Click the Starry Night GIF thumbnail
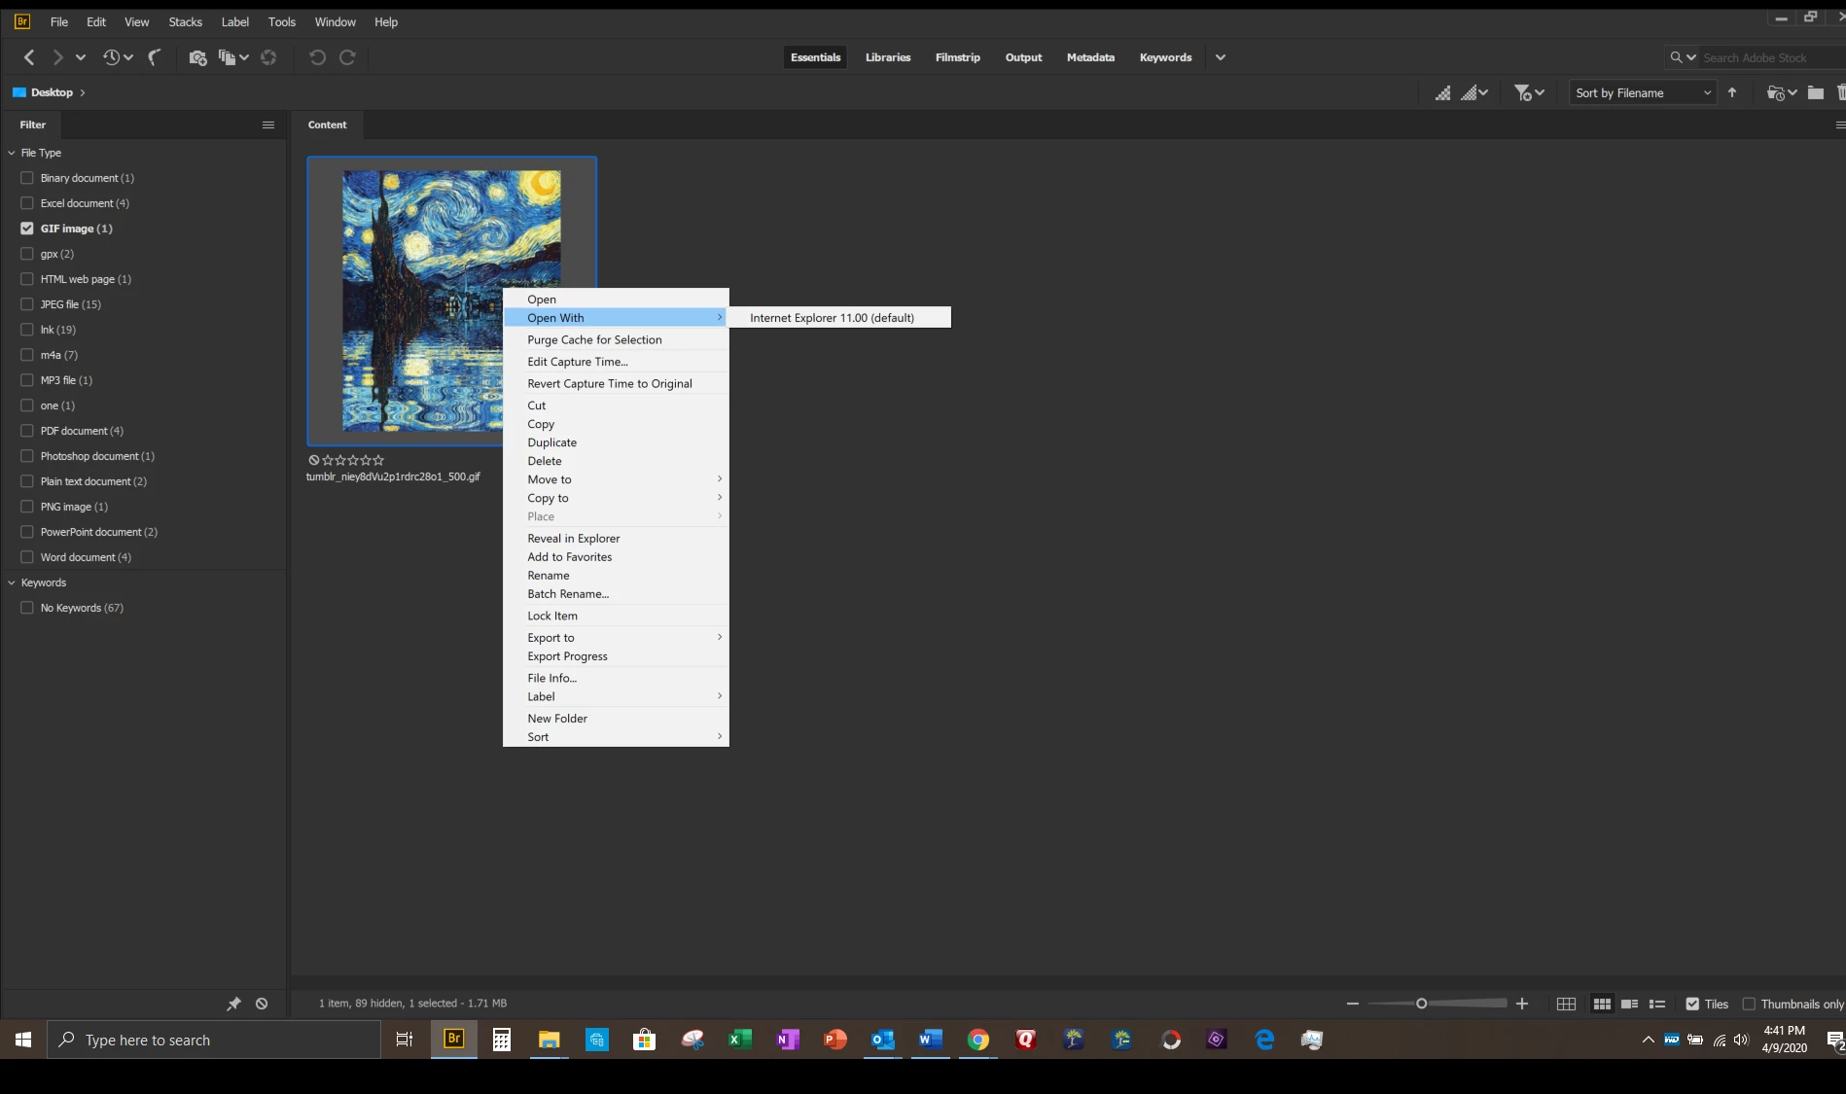1846x1094 pixels. point(451,300)
